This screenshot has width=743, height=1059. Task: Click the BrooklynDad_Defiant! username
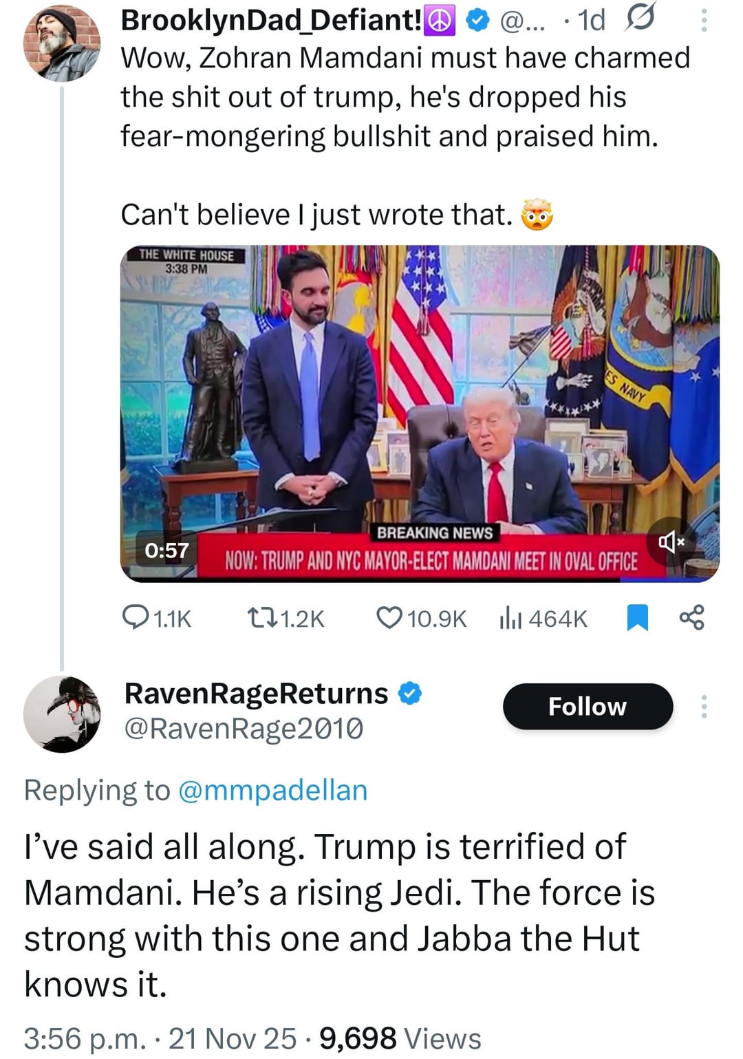[271, 20]
